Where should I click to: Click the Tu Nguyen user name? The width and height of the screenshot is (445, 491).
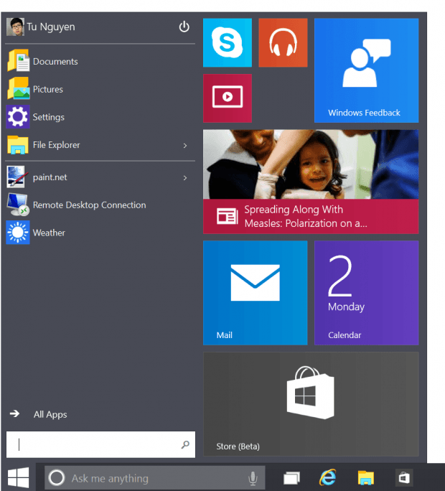pos(51,27)
